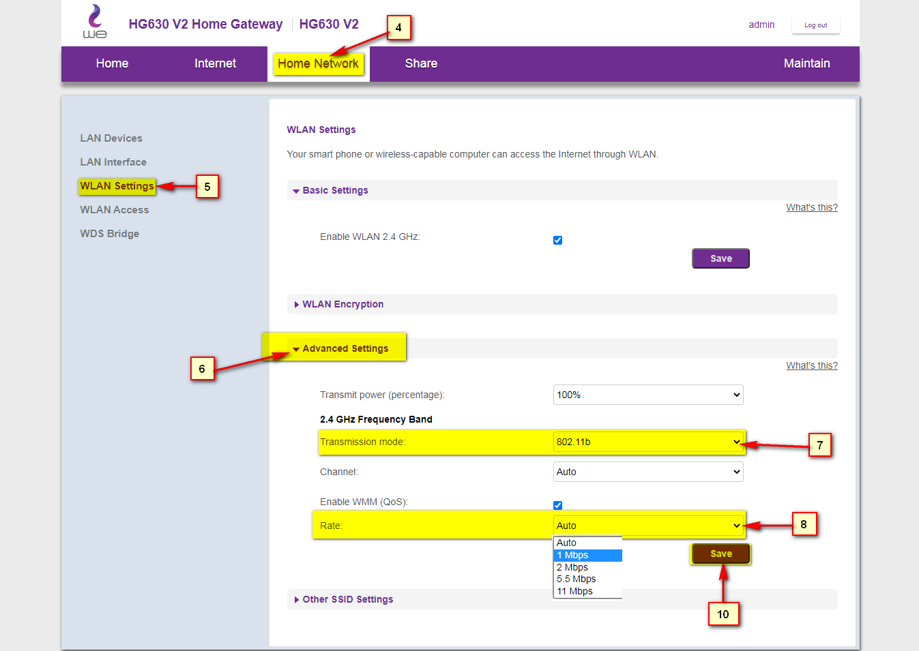Click the WLAN Settings page heading
This screenshot has width=919, height=651.
click(x=321, y=130)
